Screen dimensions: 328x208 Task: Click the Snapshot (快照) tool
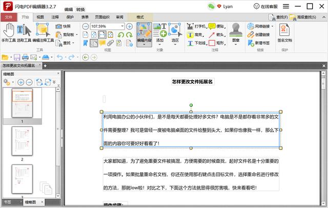[x=63, y=26]
